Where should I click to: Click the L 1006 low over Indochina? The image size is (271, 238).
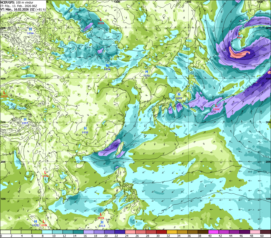[45, 174]
